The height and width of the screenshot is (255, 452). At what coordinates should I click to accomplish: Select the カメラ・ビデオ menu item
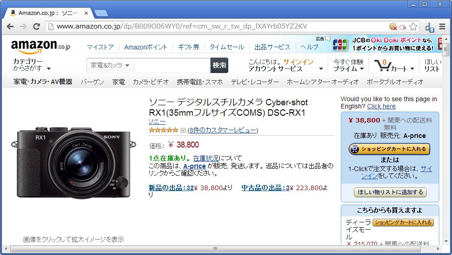pos(151,82)
